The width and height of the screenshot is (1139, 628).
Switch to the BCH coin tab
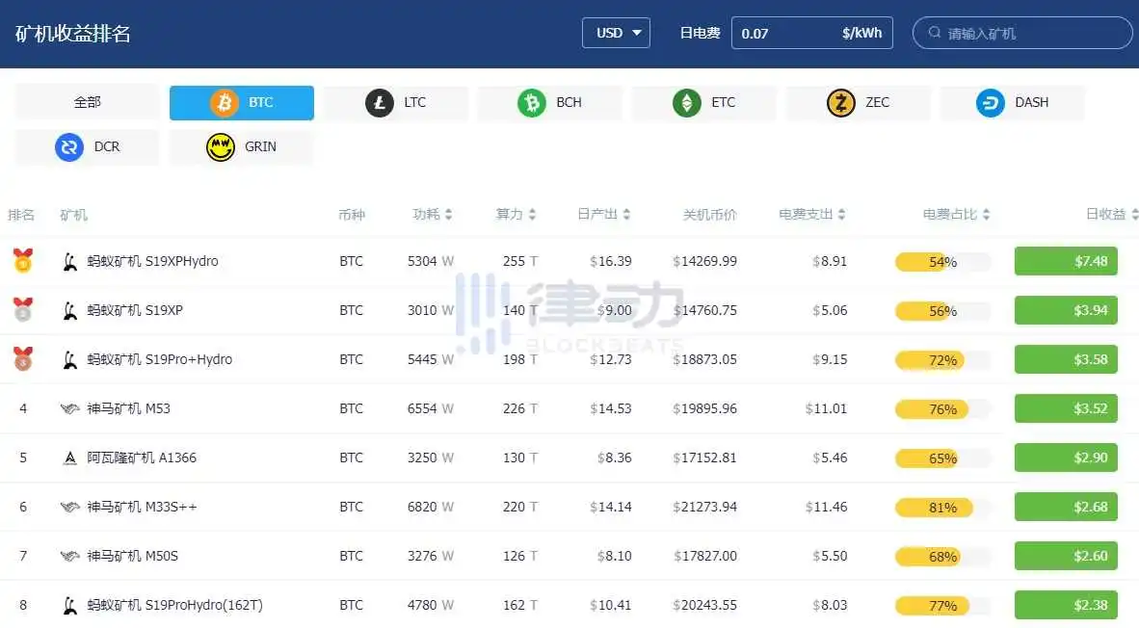(550, 102)
